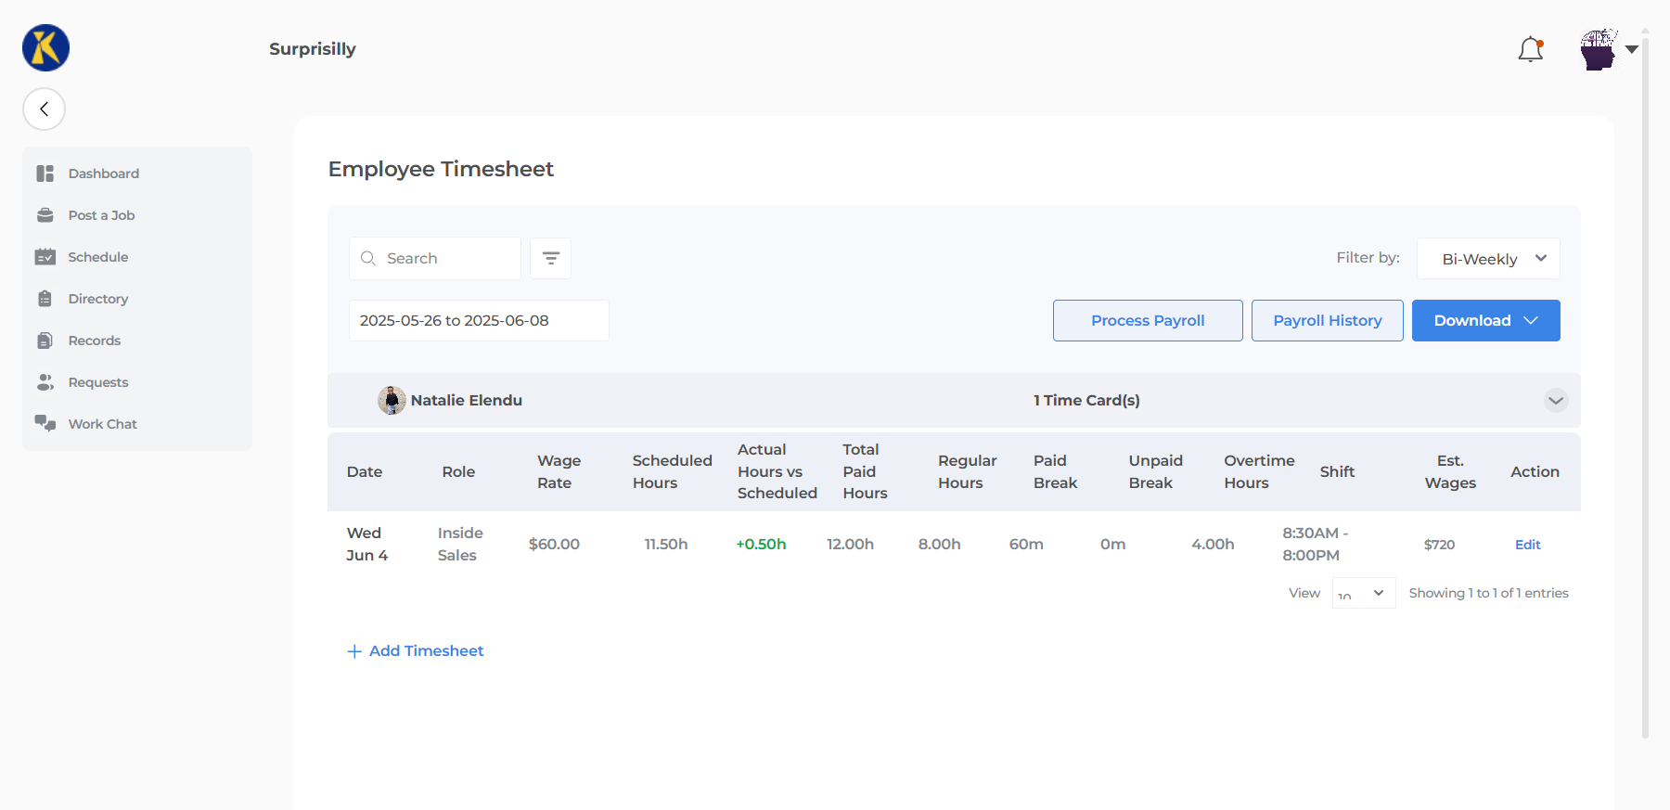Viewport: 1670px width, 810px height.
Task: Click the 1 Time Card(s) label
Action: 1086,401
